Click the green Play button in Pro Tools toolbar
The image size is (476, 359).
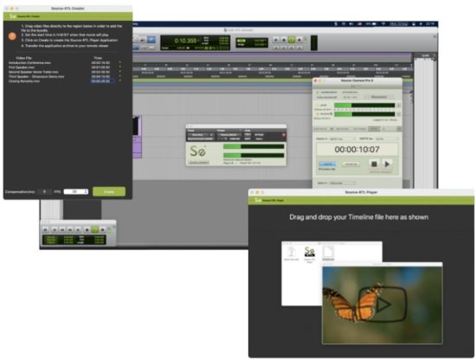(x=292, y=40)
